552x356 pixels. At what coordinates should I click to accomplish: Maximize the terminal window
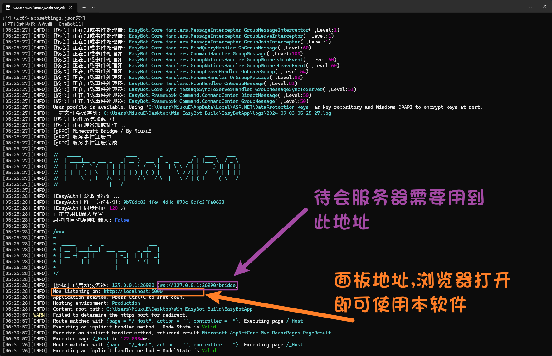530,6
